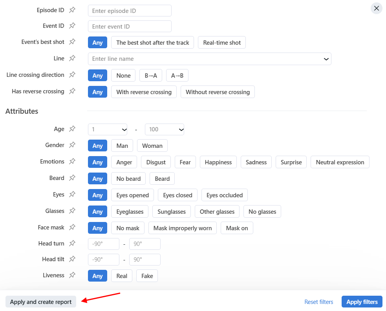Click the Event ID input field
The image size is (386, 311).
130,27
